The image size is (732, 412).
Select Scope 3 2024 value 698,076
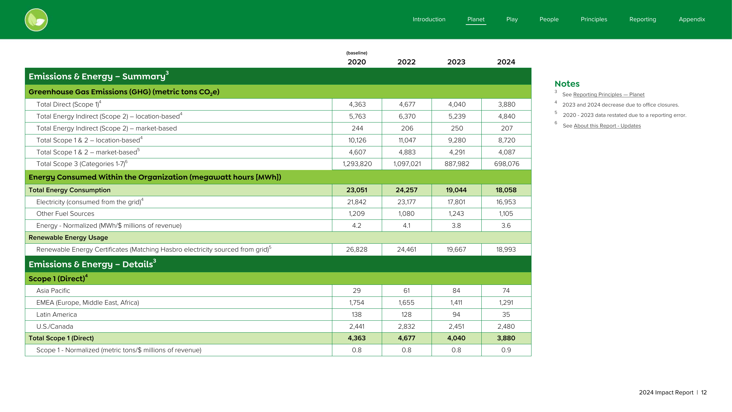tap(507, 164)
